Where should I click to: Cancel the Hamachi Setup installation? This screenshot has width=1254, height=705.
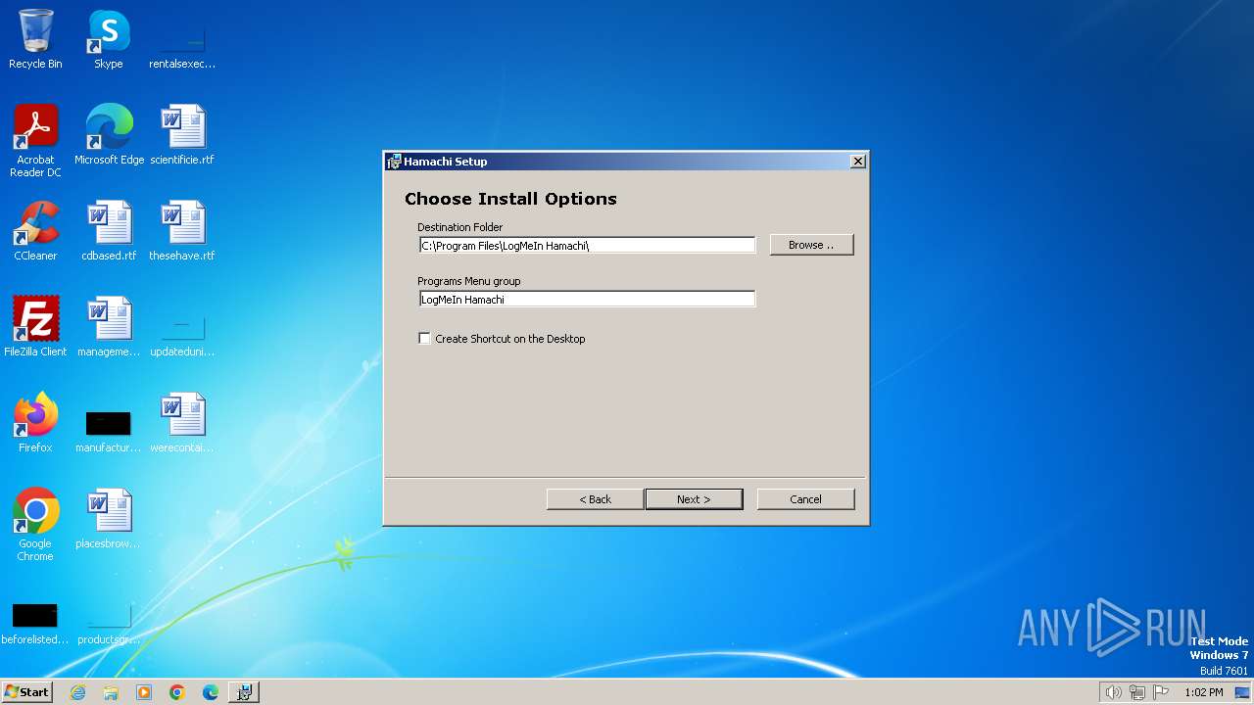[805, 499]
